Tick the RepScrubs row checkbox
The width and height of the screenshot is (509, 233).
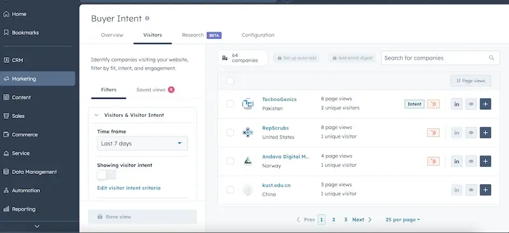coord(230,132)
